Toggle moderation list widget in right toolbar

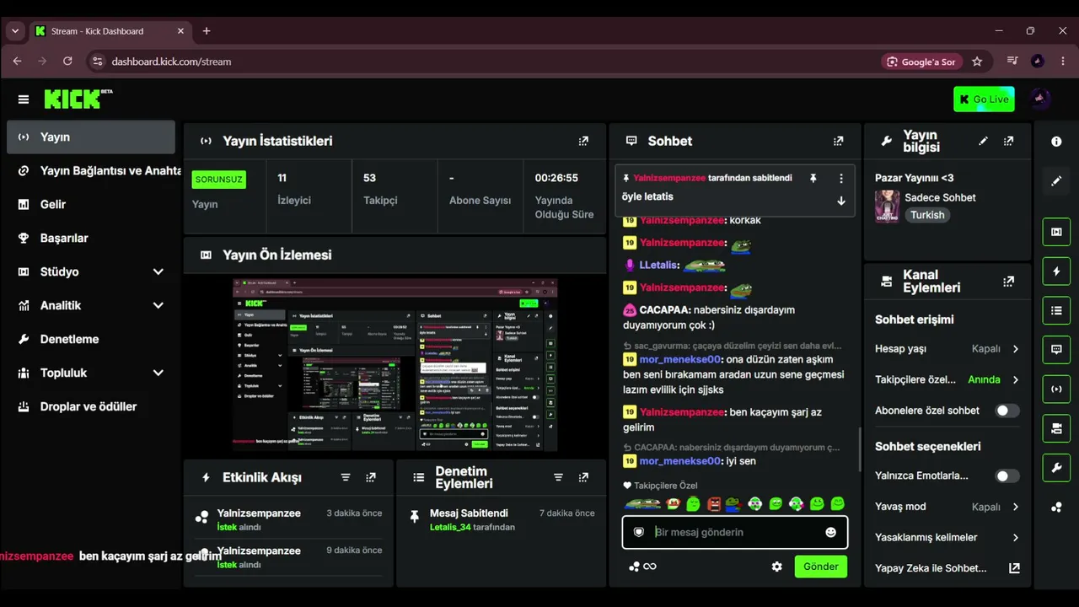point(1056,310)
